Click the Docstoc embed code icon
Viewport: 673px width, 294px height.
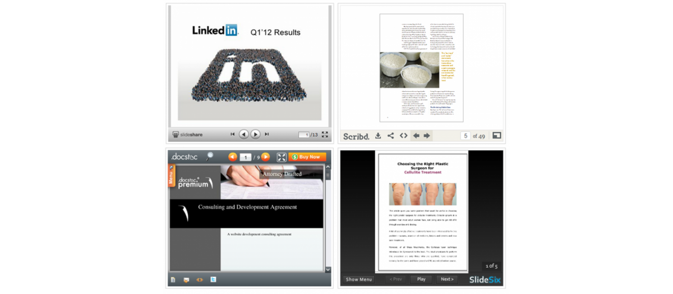(200, 279)
